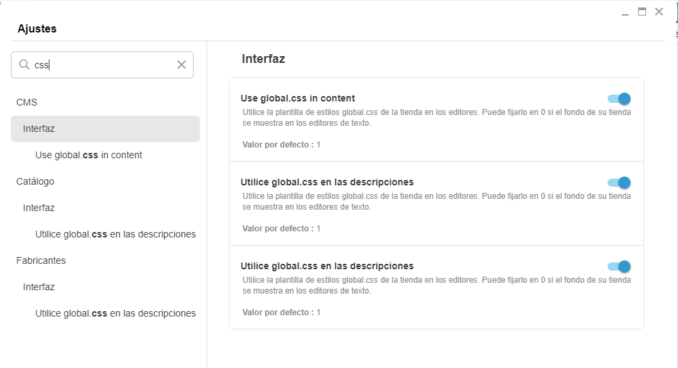
Task: Click the Use global.css in content heading
Action: click(x=297, y=98)
